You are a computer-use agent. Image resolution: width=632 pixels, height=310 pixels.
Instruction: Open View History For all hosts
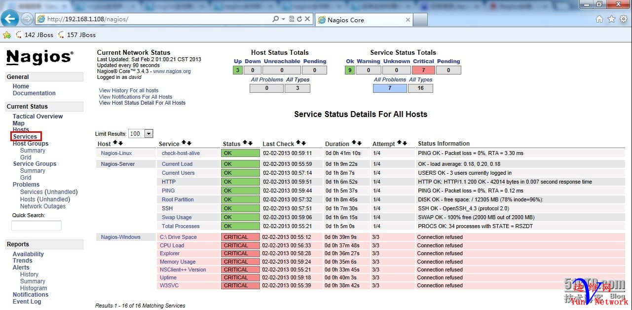pyautogui.click(x=129, y=90)
